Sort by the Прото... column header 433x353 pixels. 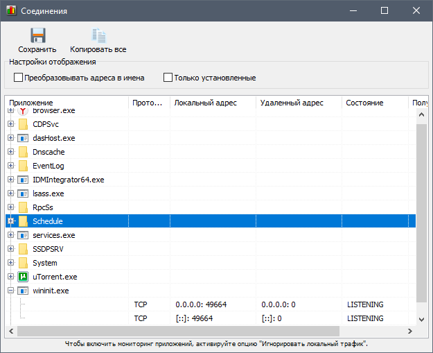[150, 103]
